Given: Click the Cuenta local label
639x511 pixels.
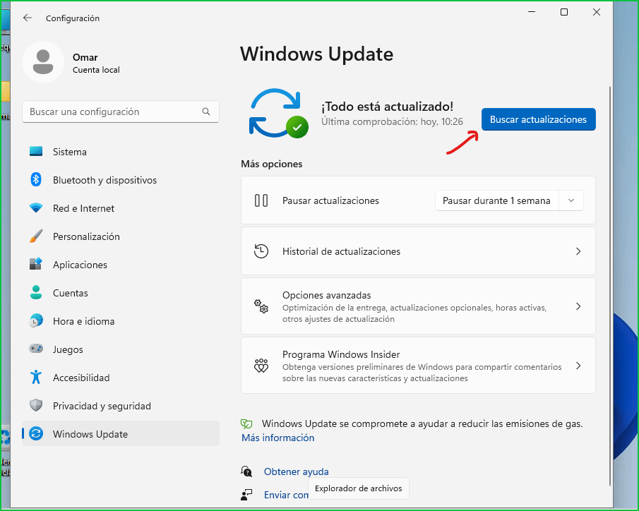Looking at the screenshot, I should click(x=96, y=70).
